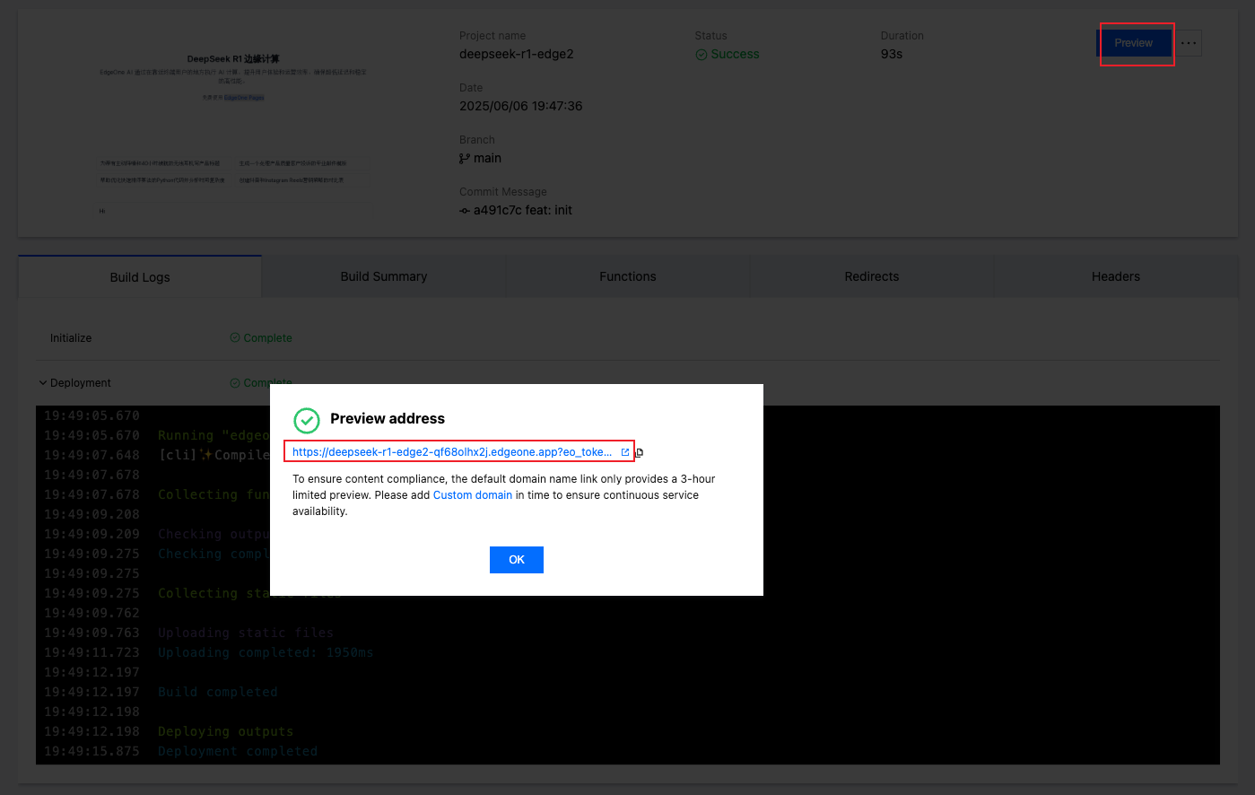View the Redirects tab
The image size is (1255, 795).
coord(872,276)
